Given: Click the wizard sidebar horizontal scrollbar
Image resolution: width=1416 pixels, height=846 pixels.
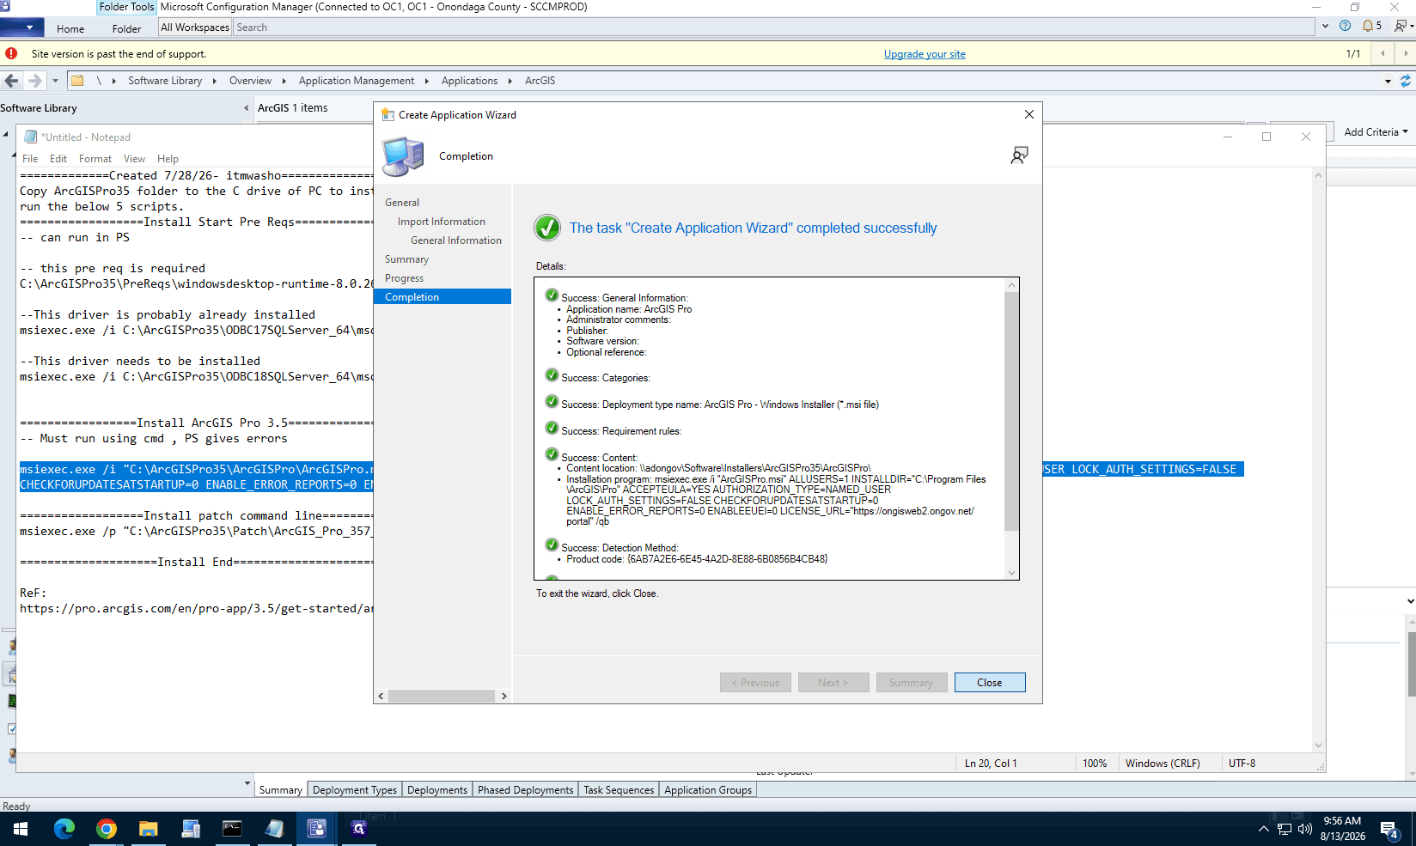Looking at the screenshot, I should click(x=442, y=696).
